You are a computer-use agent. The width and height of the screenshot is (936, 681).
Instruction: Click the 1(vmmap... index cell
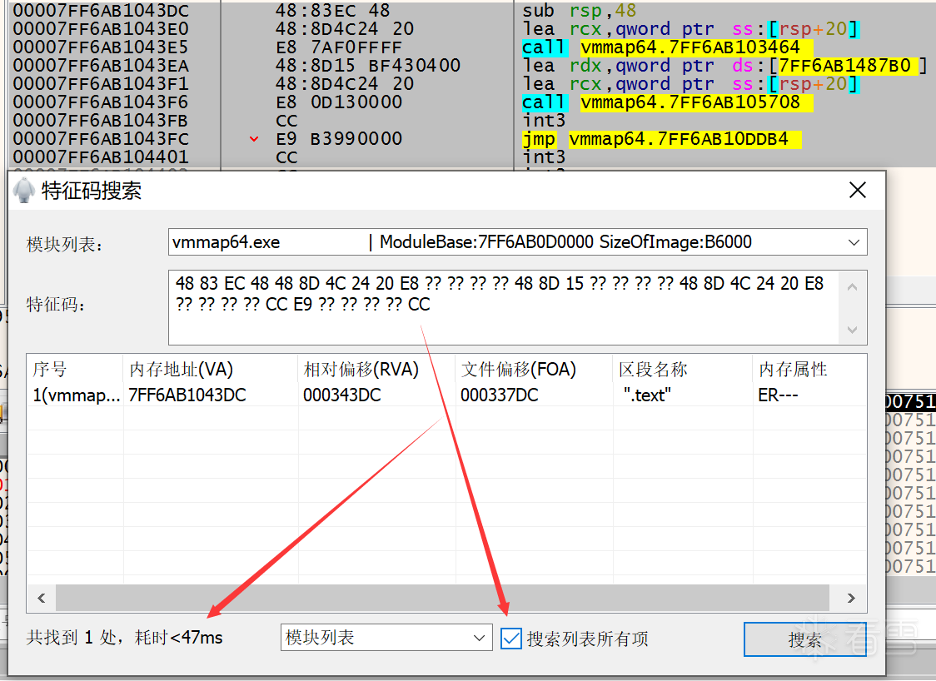click(x=77, y=395)
